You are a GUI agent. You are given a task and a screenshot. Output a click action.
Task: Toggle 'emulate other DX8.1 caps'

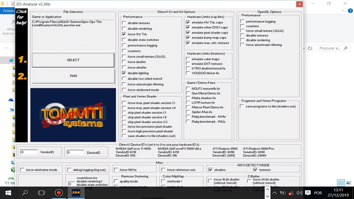point(188,27)
